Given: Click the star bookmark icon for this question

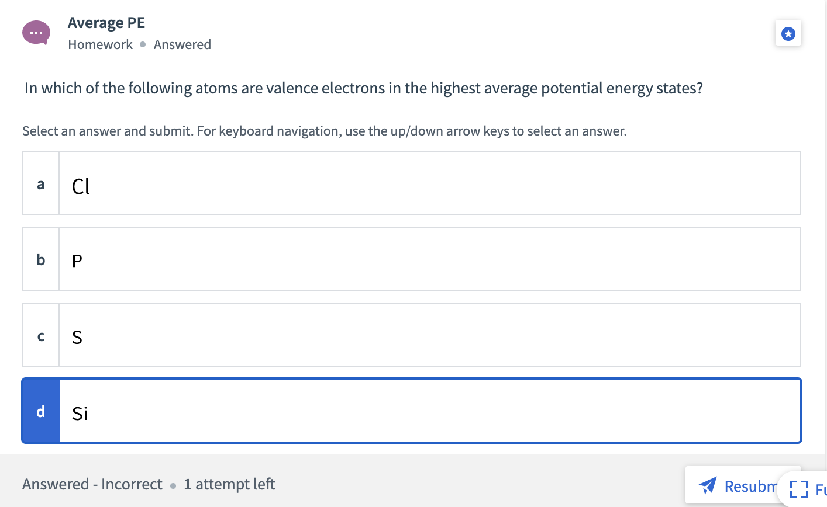Looking at the screenshot, I should (x=788, y=33).
